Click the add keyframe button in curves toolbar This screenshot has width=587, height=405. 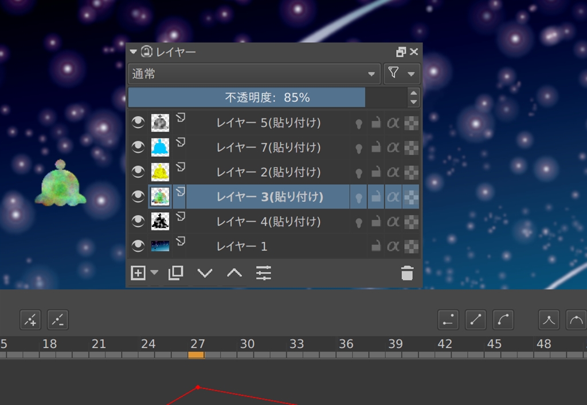[30, 319]
